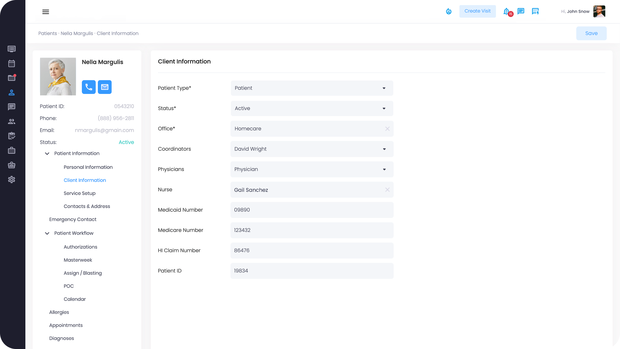Open the Coordinators dropdown
Screen dimensions: 620x349
(x=311, y=149)
